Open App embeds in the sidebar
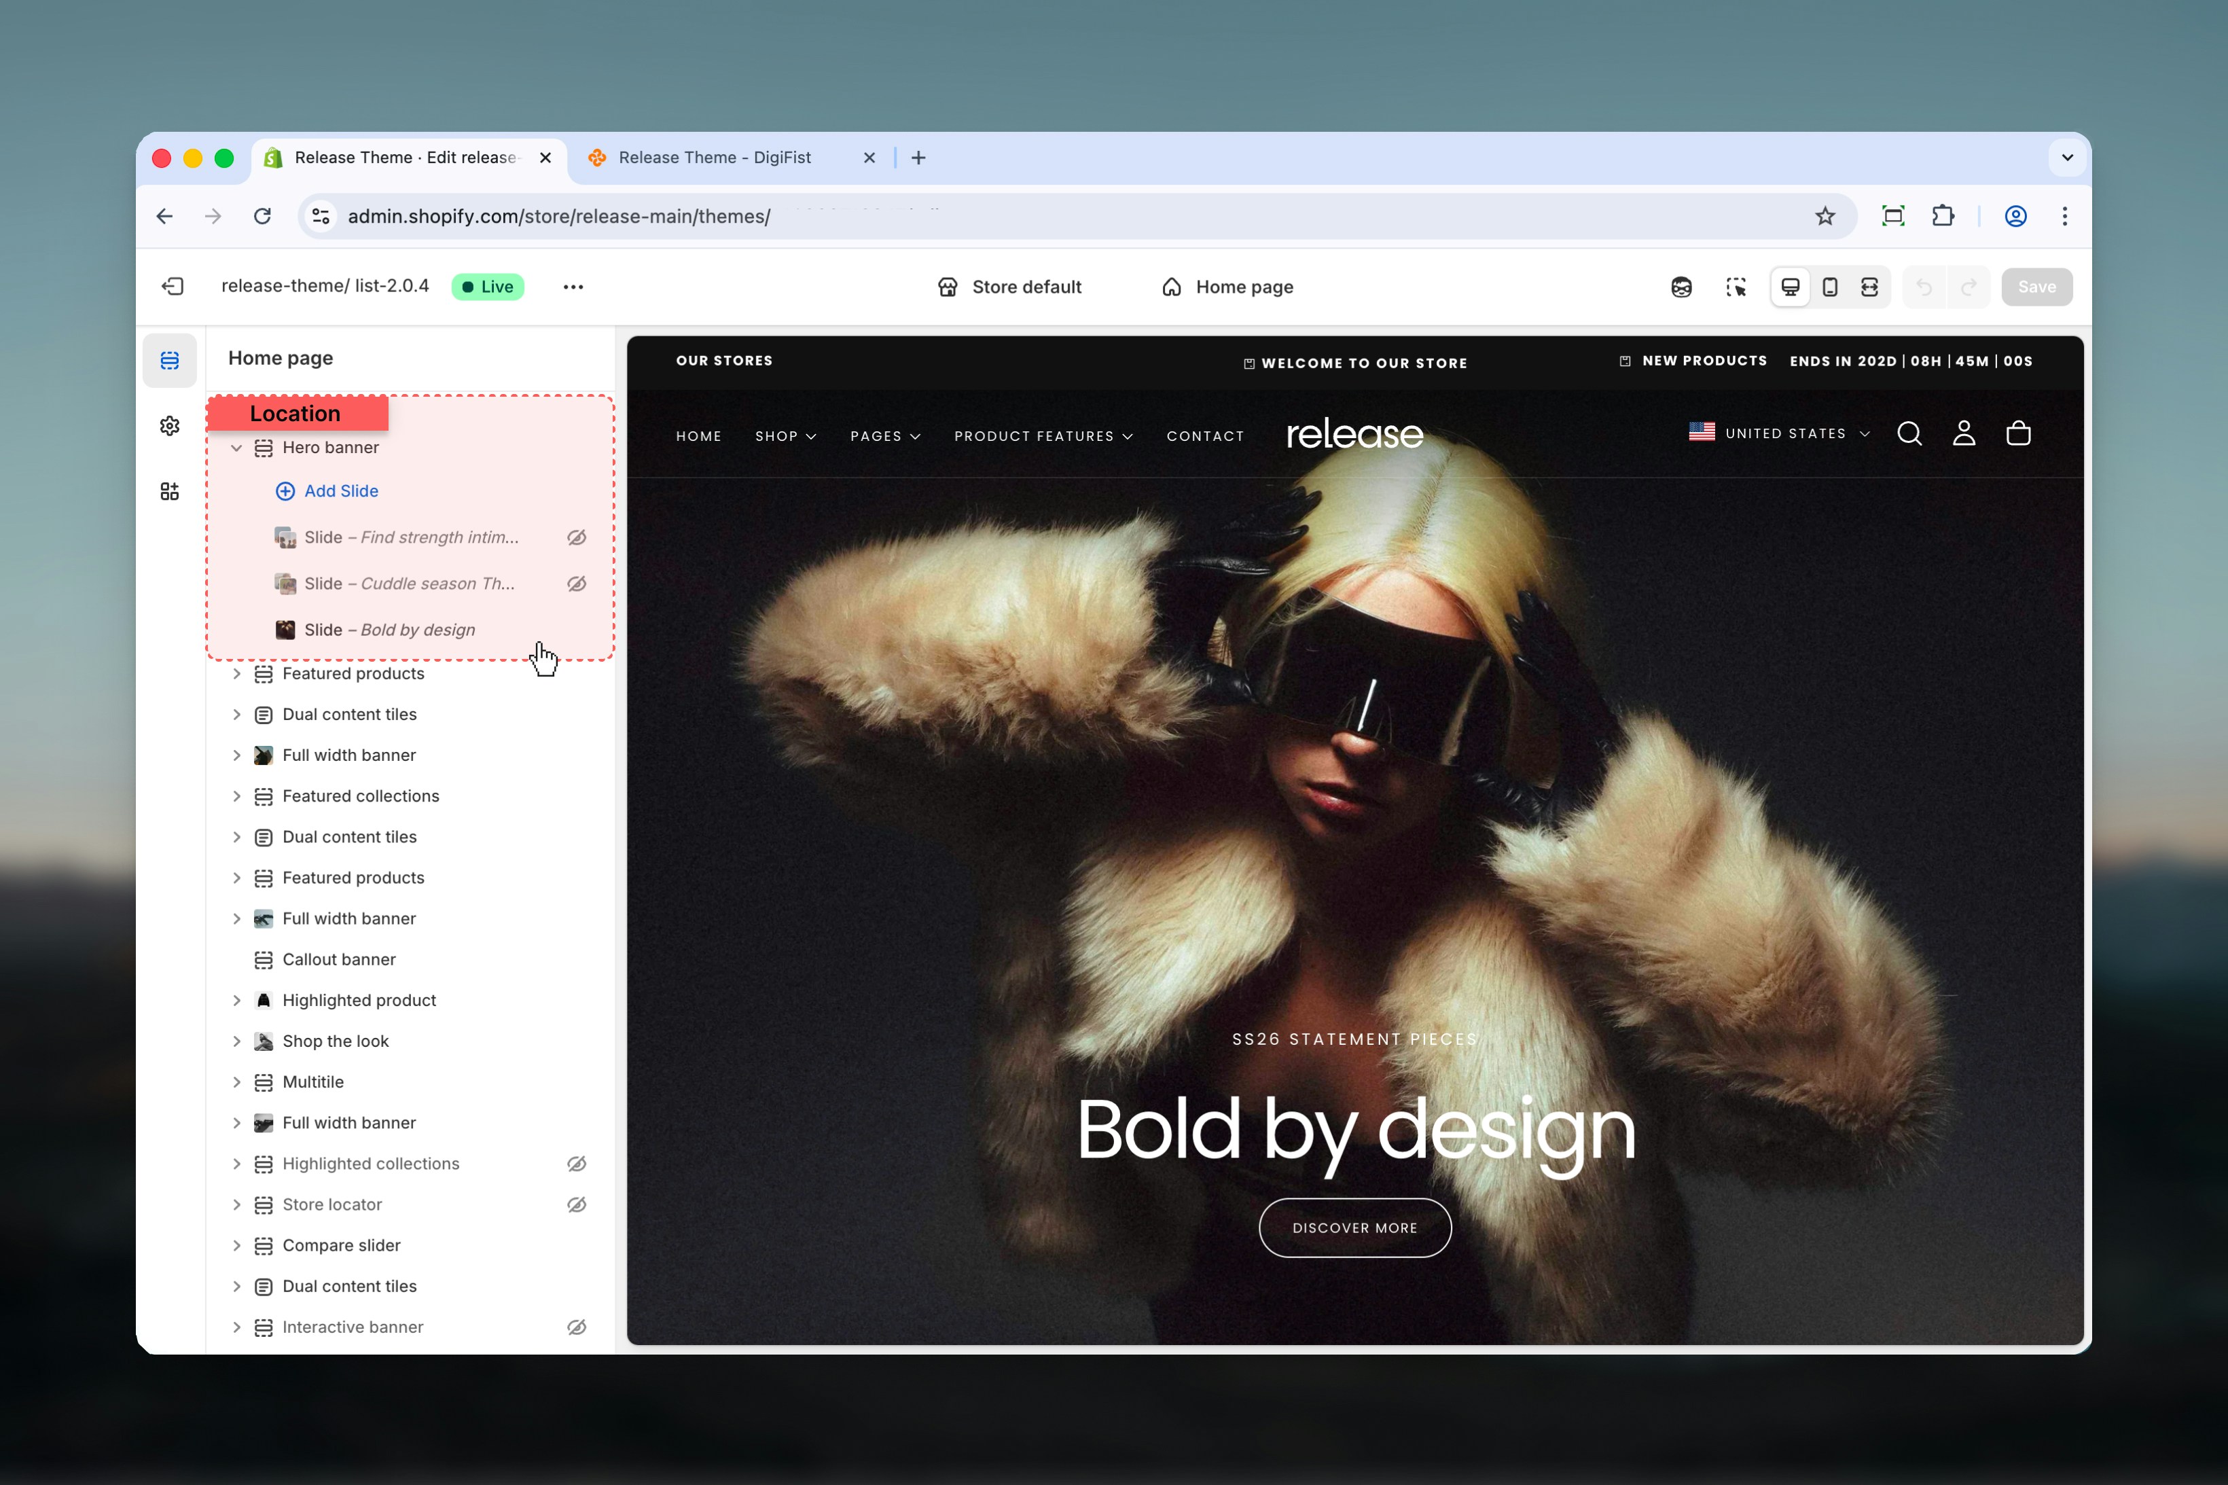 click(x=170, y=490)
